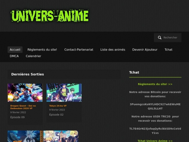Open the Dragon Quest Dai thumbnail
The image size is (189, 142).
(25, 92)
